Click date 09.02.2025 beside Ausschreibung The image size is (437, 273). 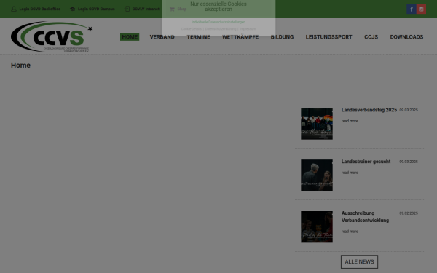click(x=409, y=213)
